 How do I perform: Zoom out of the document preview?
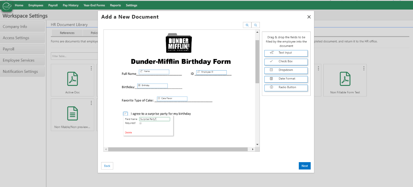tap(255, 25)
